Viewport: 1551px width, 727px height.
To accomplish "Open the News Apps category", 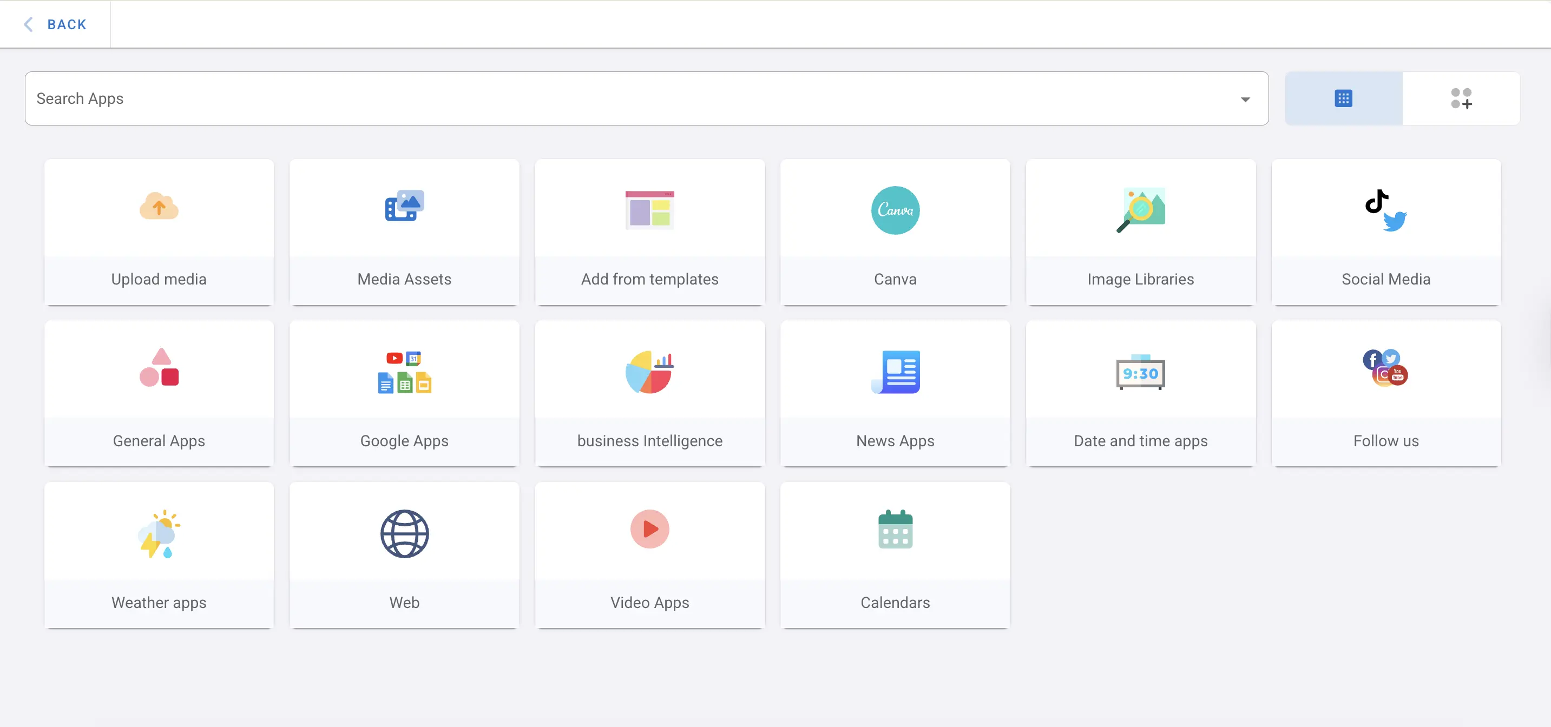I will 895,394.
